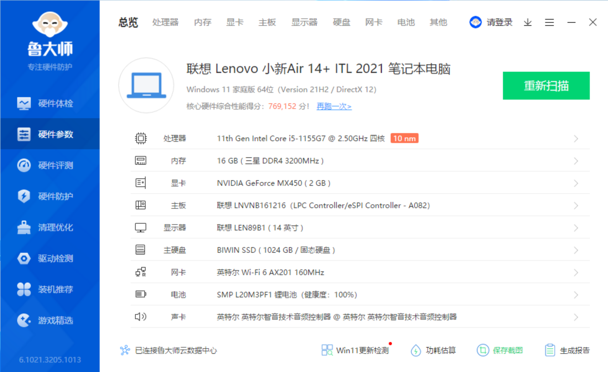Image resolution: width=608 pixels, height=372 pixels.
Task: Click the laptop device picture
Action: pyautogui.click(x=146, y=85)
